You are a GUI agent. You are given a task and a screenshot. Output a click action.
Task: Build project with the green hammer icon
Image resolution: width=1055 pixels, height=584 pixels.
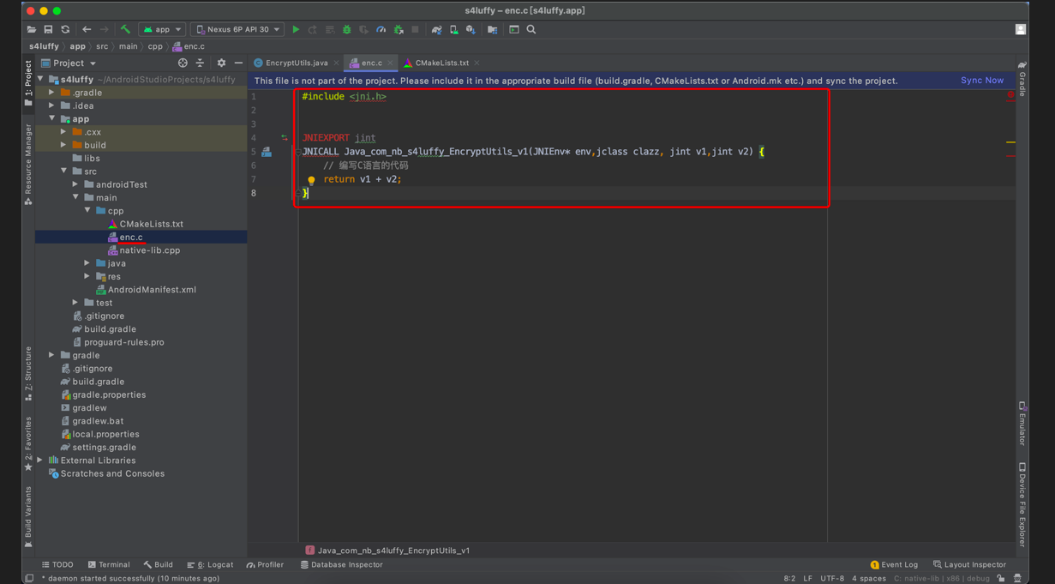(125, 29)
